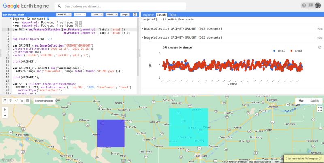Viewport: 324px width, 163px height.
Task: Show JSON for second ImageCollection entry
Action: pyautogui.click(x=320, y=38)
